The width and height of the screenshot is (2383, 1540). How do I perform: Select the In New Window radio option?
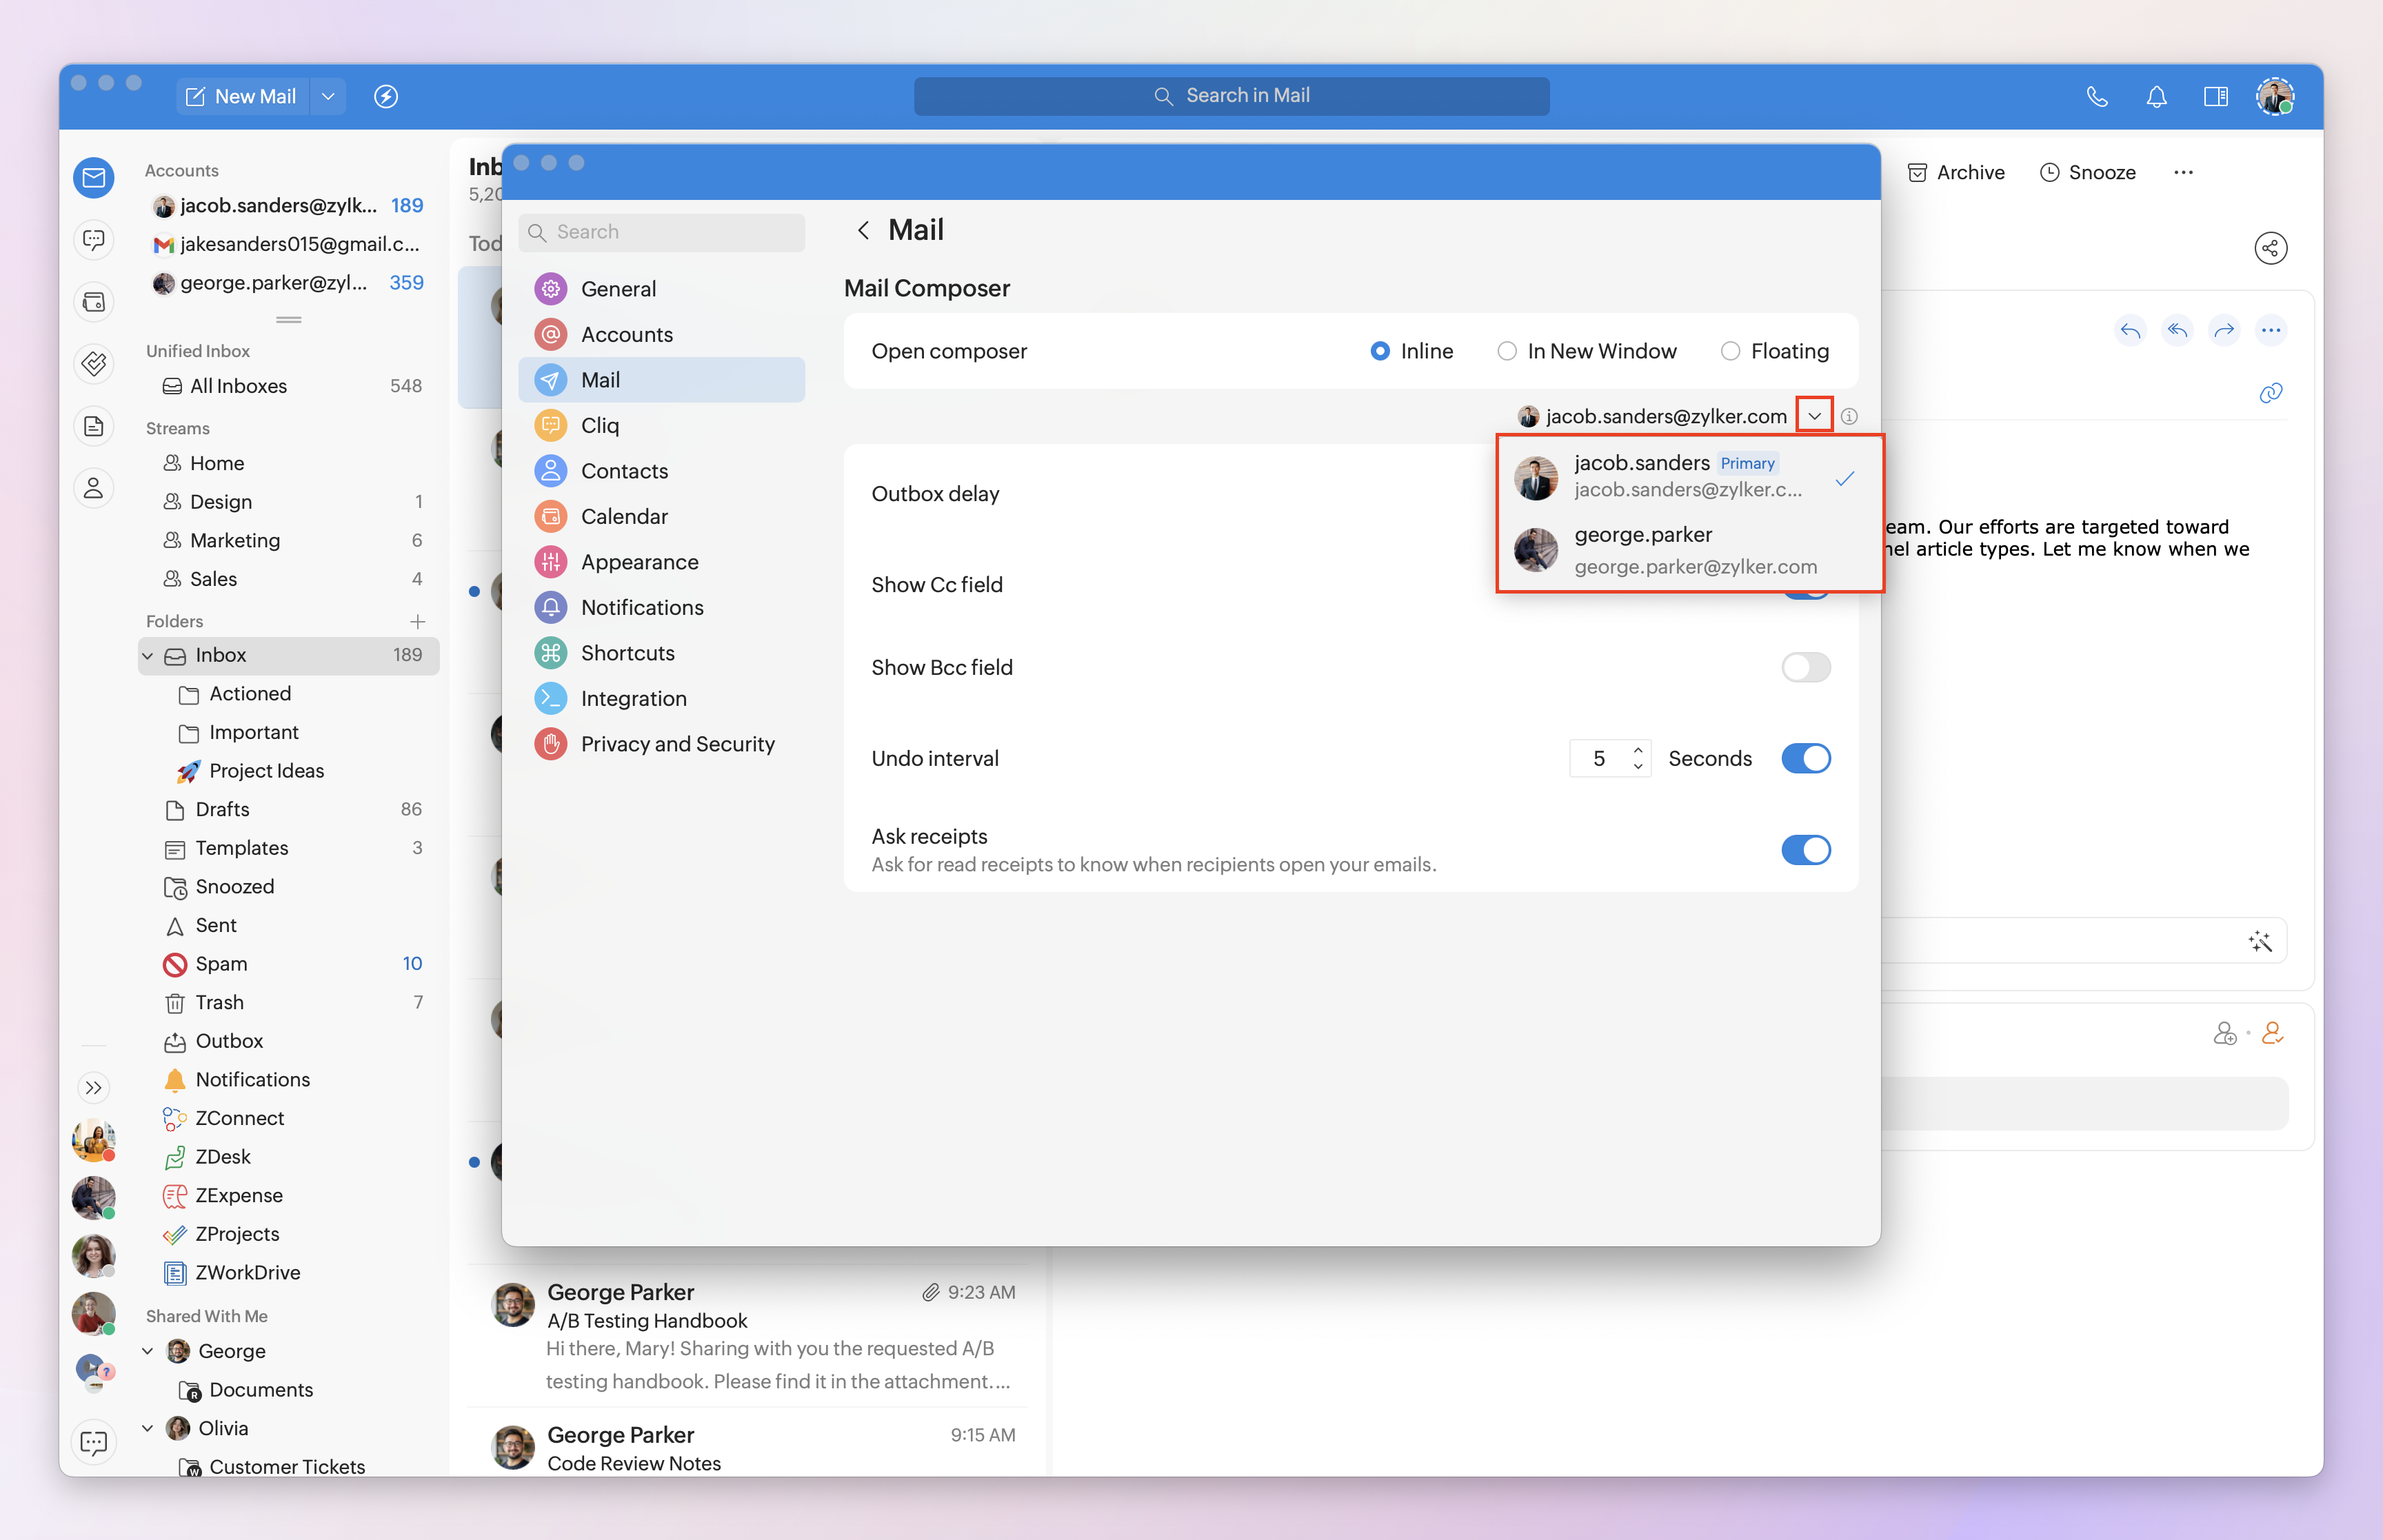(x=1506, y=351)
